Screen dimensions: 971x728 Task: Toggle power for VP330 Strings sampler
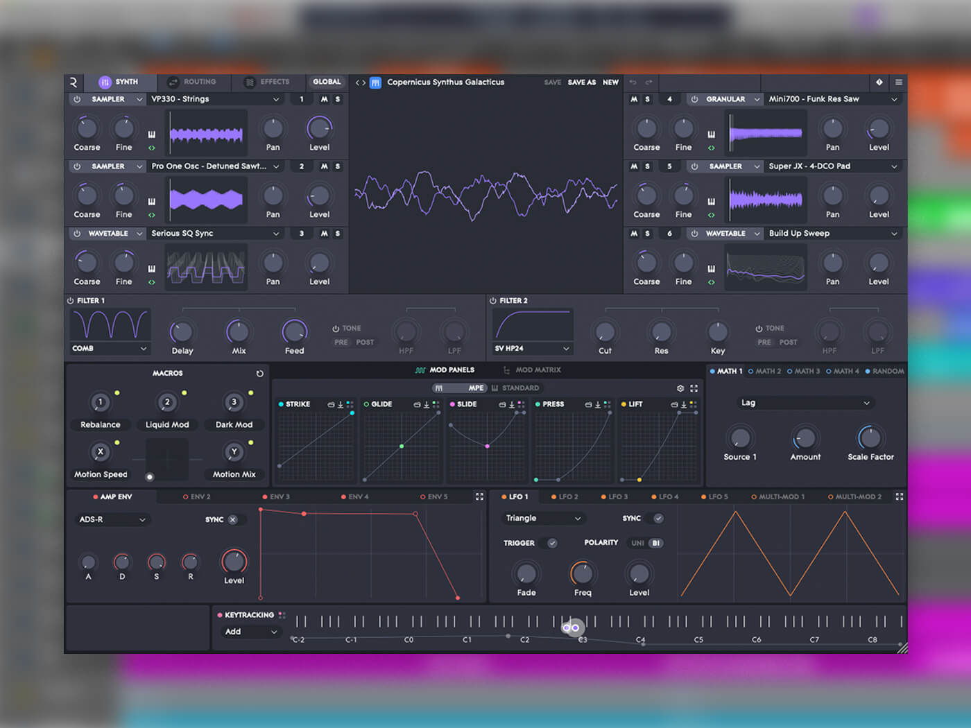point(77,99)
